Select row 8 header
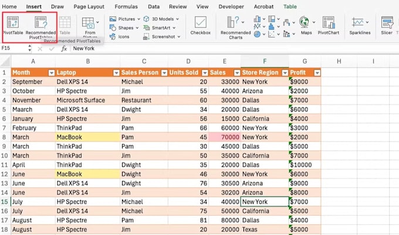Image resolution: width=399 pixels, height=235 pixels. [5, 137]
